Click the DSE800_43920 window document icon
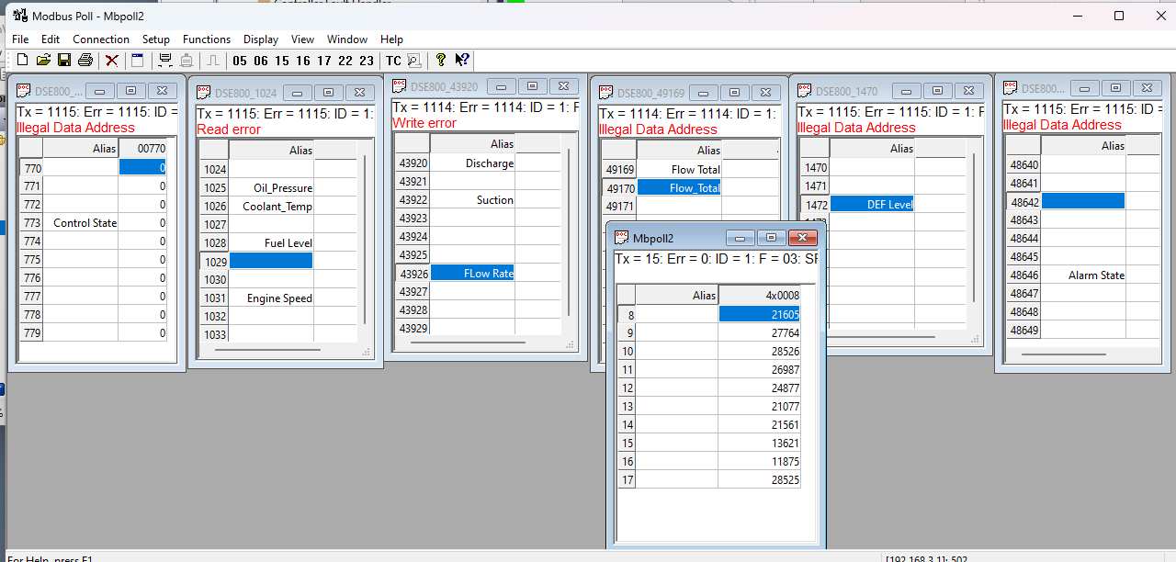Viewport: 1176px width, 562px height. pyautogui.click(x=400, y=86)
